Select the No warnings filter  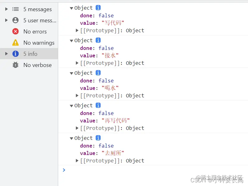[x=29, y=42]
